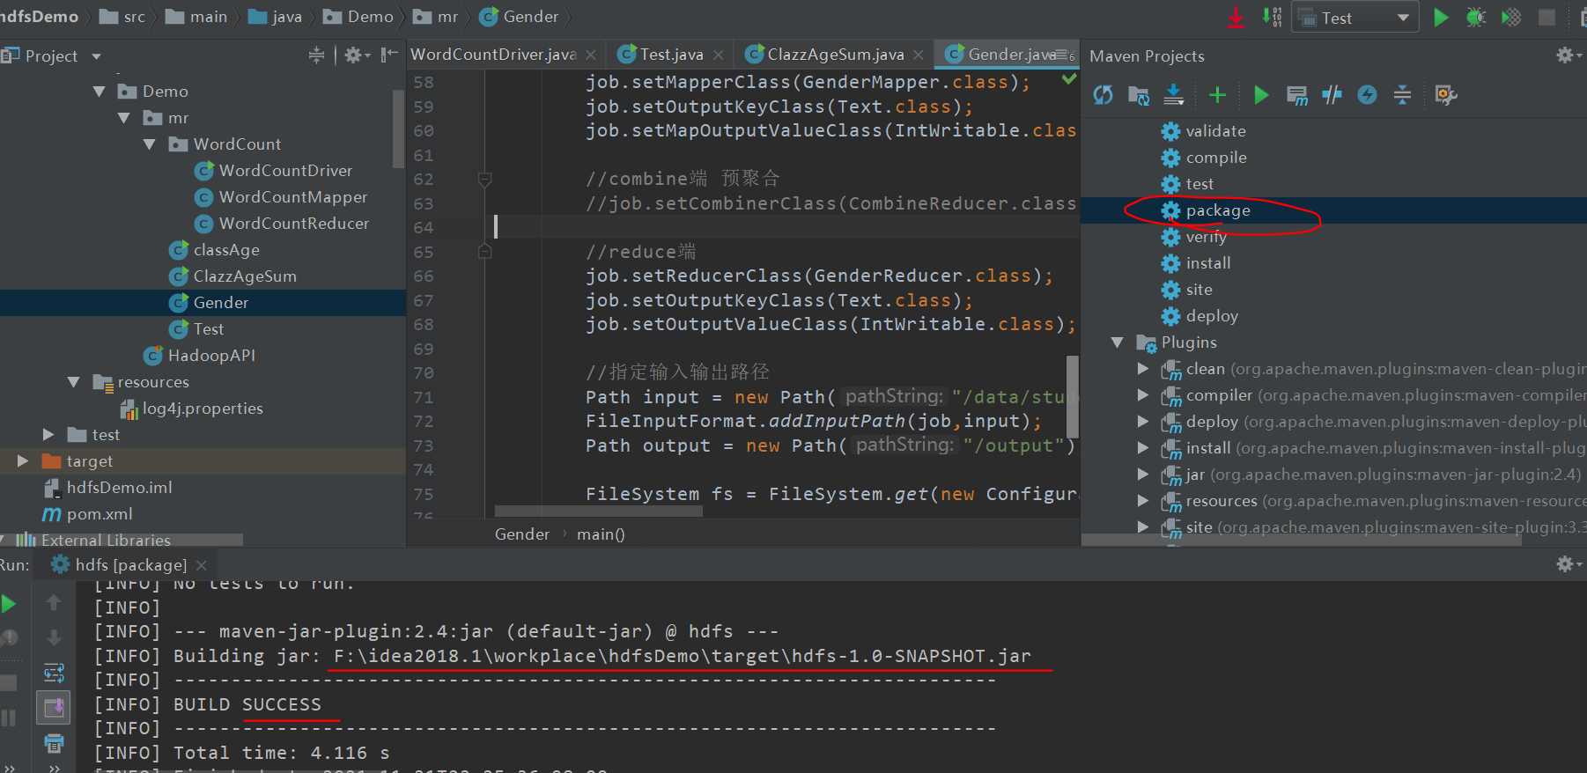
Task: Click the red download arrow icon
Action: 1236,18
